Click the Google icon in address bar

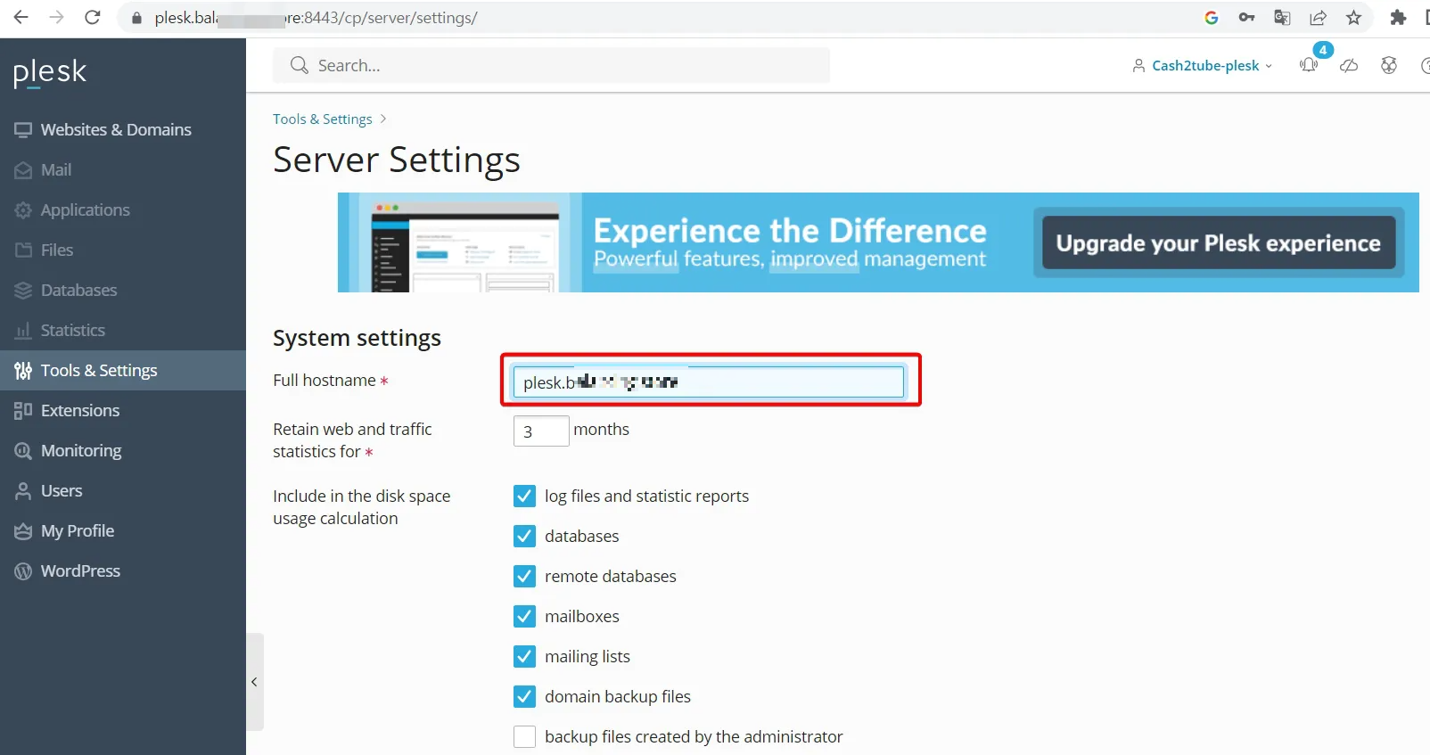tap(1211, 18)
